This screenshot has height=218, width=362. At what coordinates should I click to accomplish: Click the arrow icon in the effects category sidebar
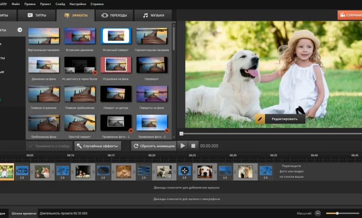20,30
